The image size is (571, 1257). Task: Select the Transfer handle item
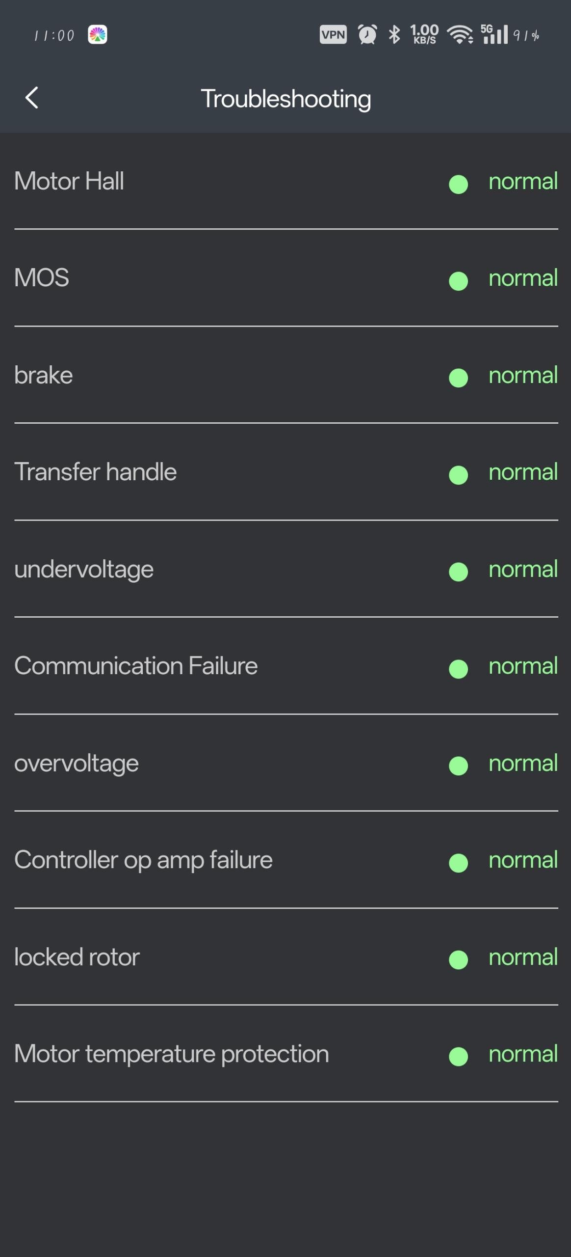(x=286, y=472)
